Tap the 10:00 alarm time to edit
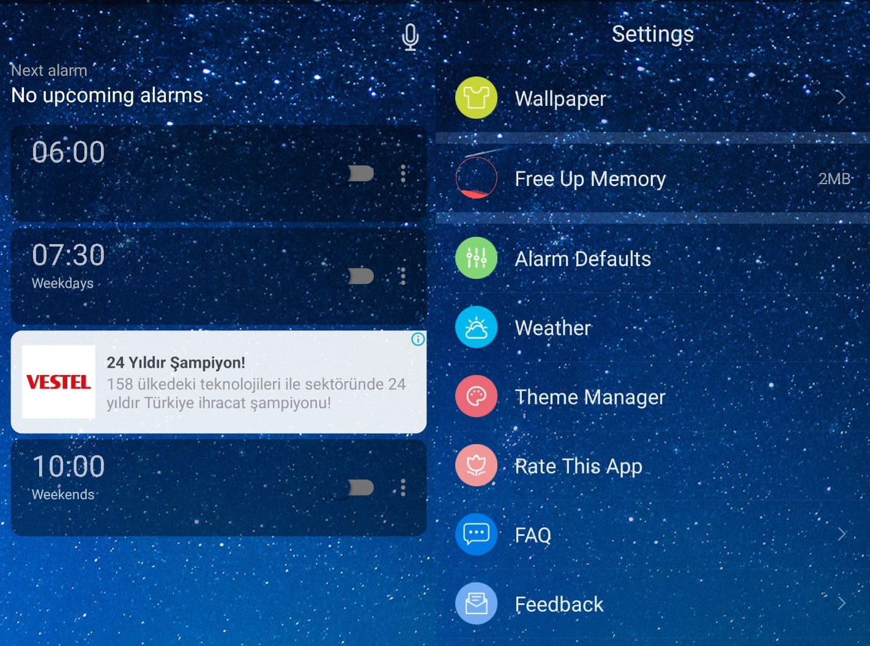The height and width of the screenshot is (646, 870). pos(69,467)
